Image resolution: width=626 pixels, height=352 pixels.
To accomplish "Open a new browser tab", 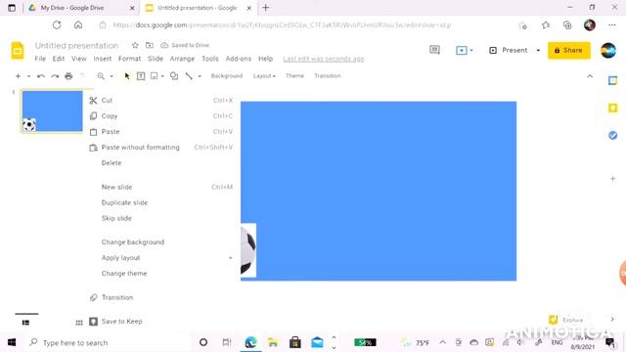I will click(x=266, y=8).
